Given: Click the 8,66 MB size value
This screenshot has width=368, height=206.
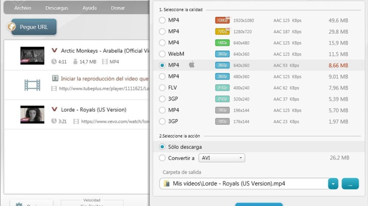Looking at the screenshot, I should pos(338,65).
